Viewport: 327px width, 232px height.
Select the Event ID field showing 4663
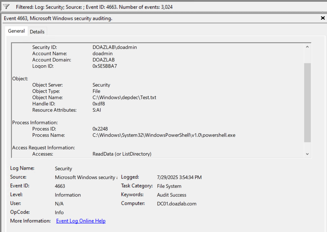coord(60,186)
